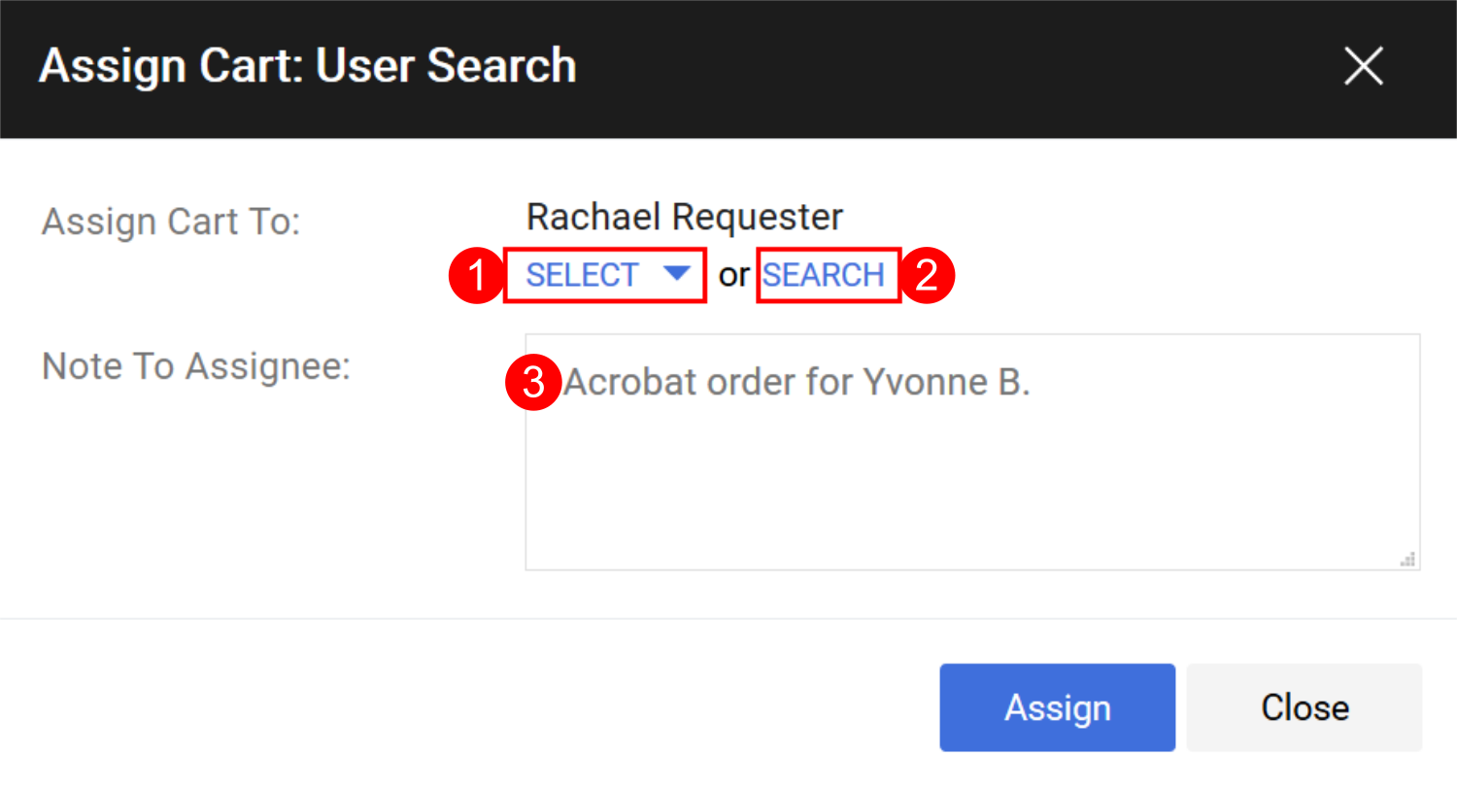1457x791 pixels.
Task: Click the red circle marker numbered 2
Action: pos(927,275)
